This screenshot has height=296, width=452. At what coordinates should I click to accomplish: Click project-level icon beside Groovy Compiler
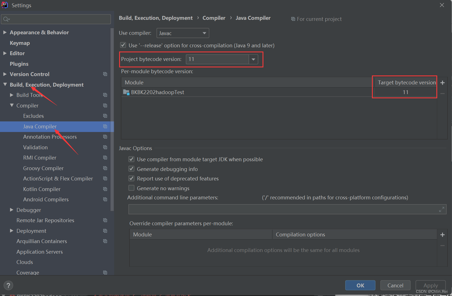tap(105, 168)
